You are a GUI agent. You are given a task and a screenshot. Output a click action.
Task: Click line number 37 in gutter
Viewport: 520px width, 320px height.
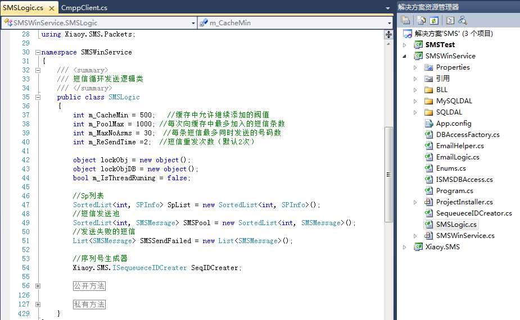[x=25, y=115]
